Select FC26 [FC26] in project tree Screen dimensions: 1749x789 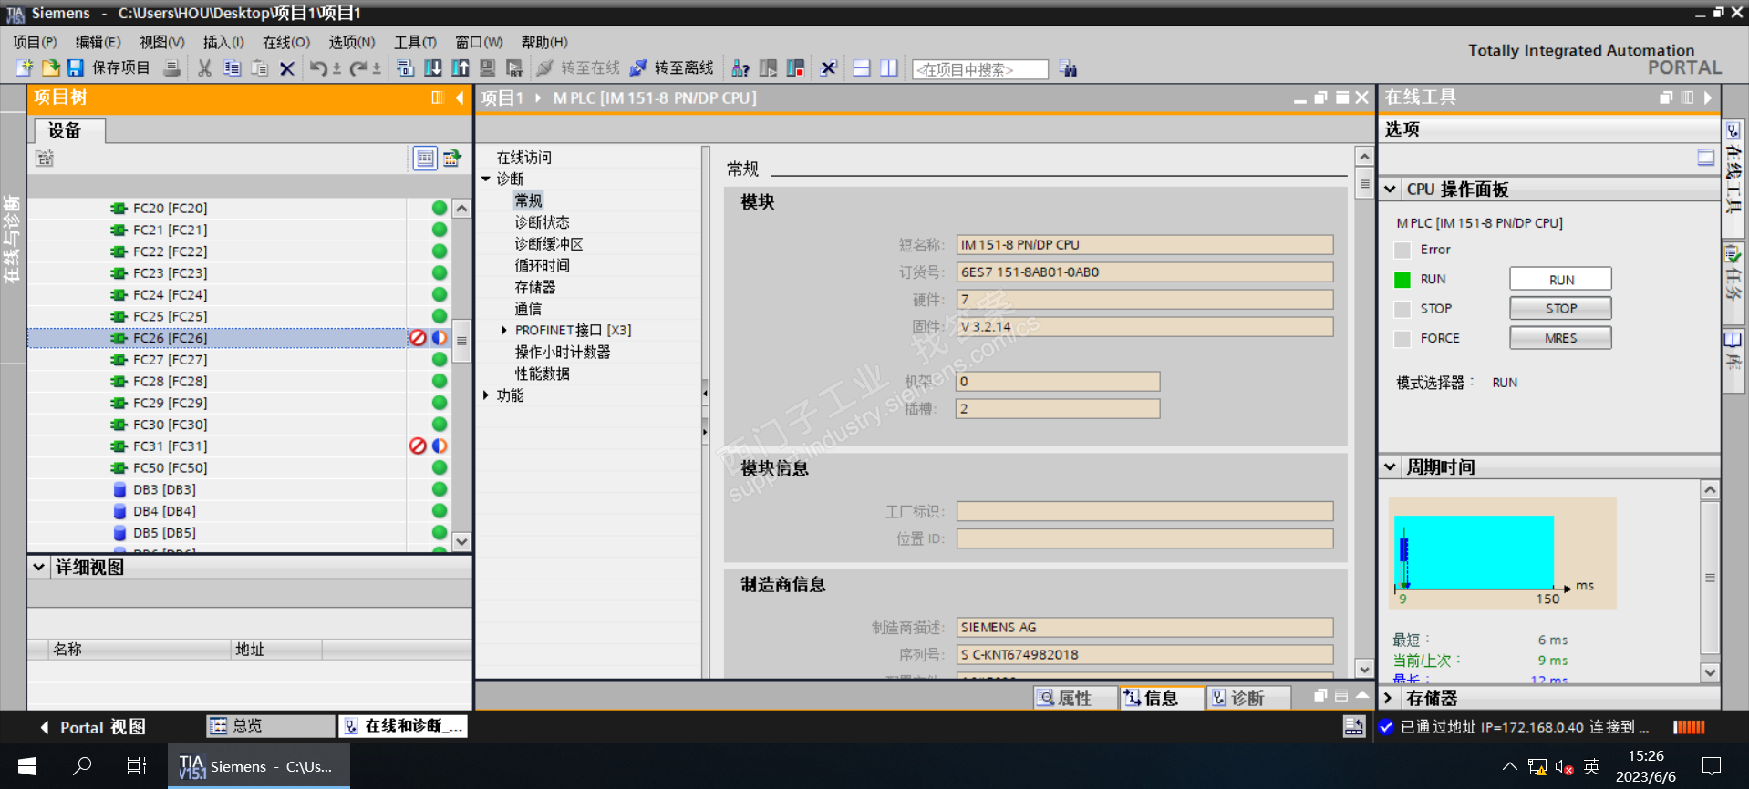tap(217, 338)
